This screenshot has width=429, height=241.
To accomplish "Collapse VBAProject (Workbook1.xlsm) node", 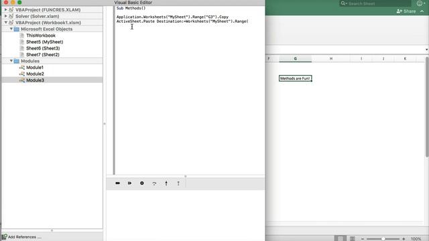I will tap(5, 22).
